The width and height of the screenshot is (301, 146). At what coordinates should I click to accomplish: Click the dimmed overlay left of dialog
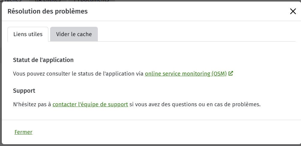click(x=1, y=77)
